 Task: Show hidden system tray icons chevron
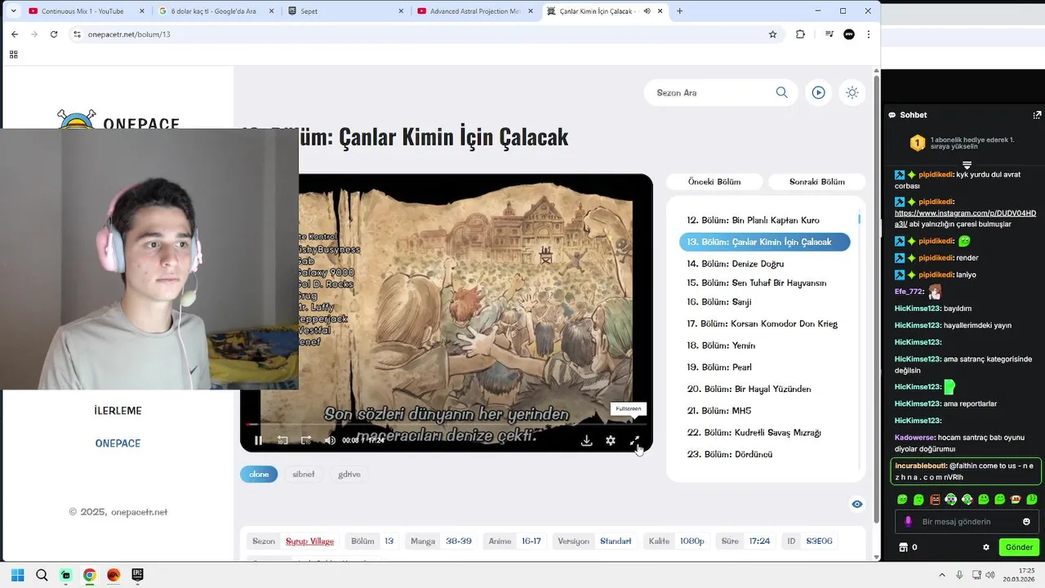(941, 575)
